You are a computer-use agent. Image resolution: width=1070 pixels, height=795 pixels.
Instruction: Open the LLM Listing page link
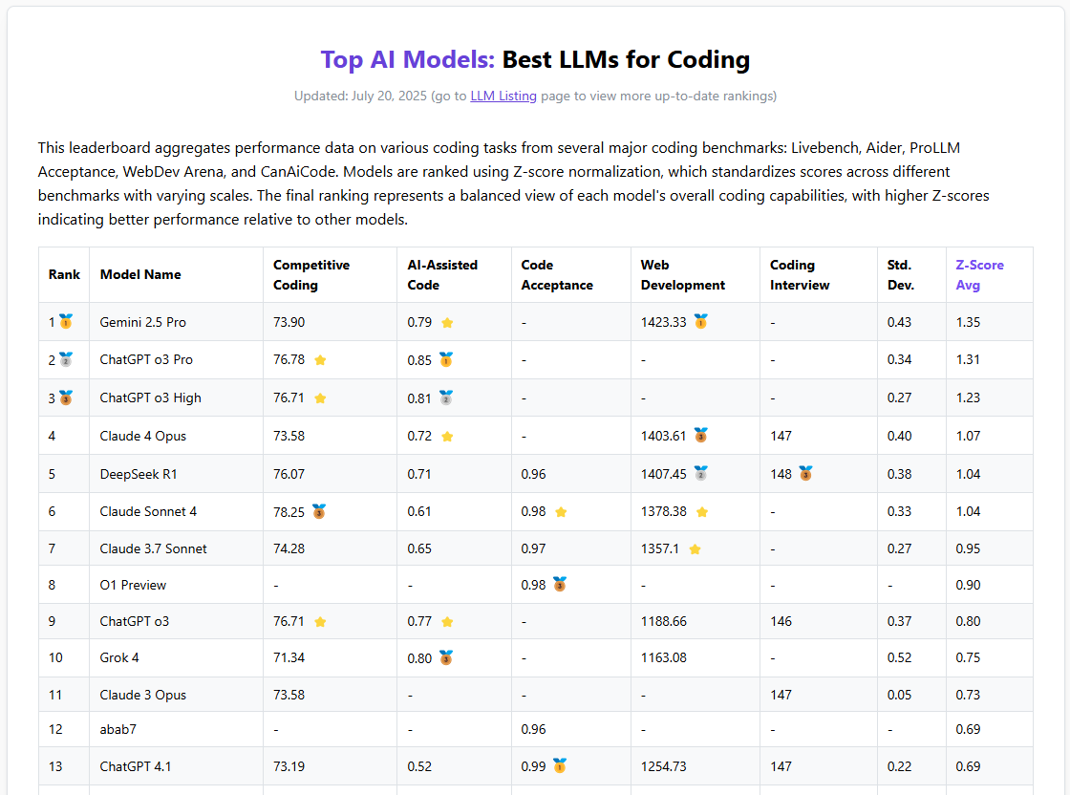[503, 96]
